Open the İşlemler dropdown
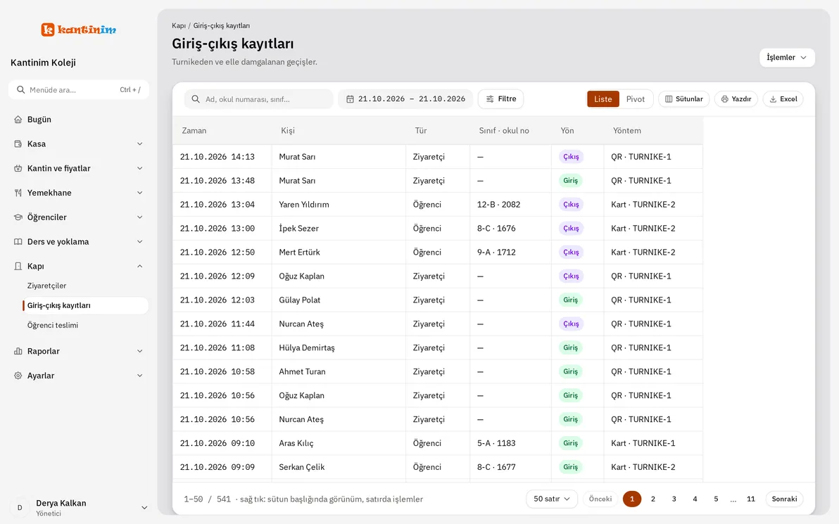This screenshot has height=524, width=839. point(787,58)
